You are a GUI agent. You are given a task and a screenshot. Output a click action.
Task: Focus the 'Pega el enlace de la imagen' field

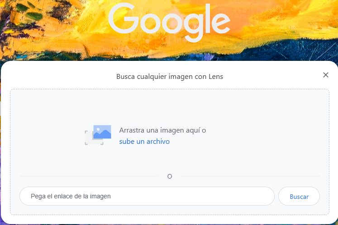[147, 196]
